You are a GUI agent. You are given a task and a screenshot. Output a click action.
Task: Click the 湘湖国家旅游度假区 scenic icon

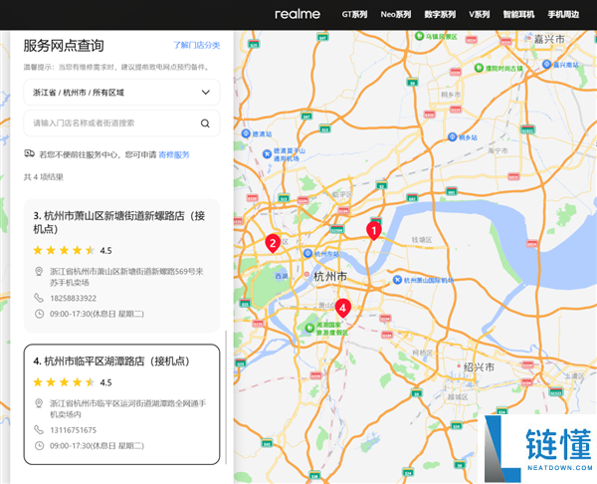coord(310,328)
